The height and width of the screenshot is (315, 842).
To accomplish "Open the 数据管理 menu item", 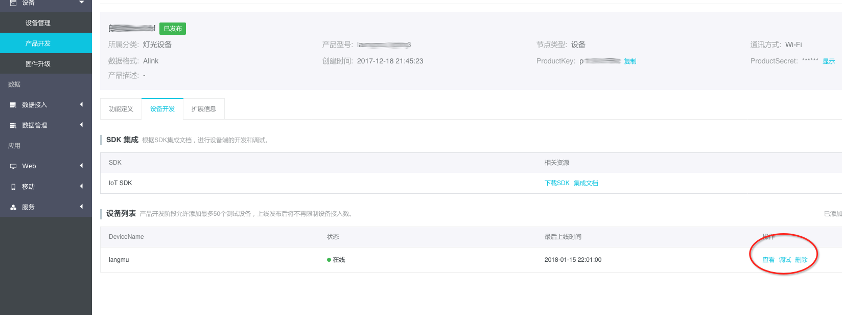I will click(45, 125).
